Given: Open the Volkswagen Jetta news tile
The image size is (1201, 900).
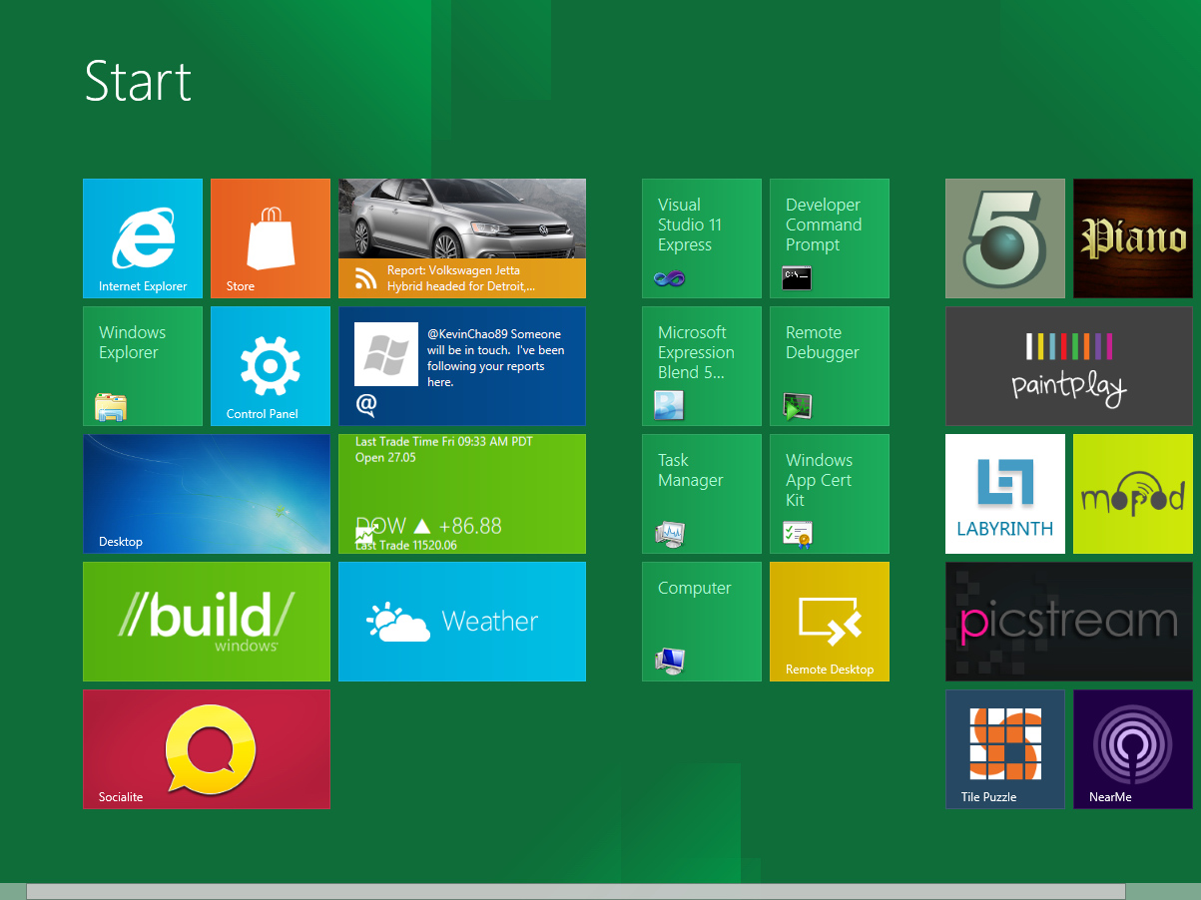Looking at the screenshot, I should click(x=462, y=238).
